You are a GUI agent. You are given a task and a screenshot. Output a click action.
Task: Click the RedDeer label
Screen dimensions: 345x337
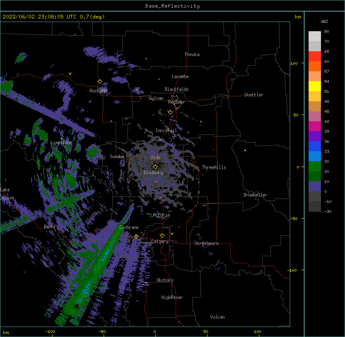(176, 102)
